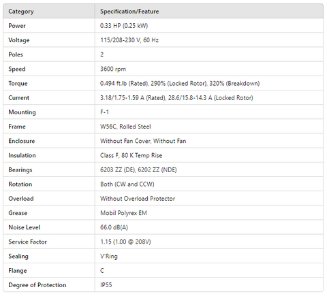Click the IP55 degree of protection value
The height and width of the screenshot is (296, 327).
click(x=106, y=285)
